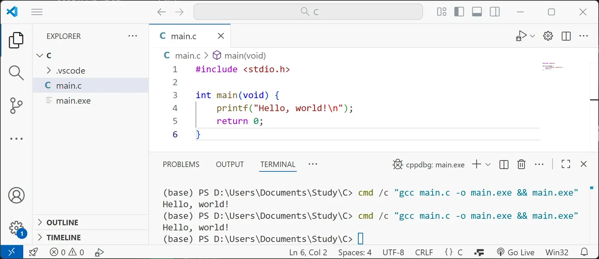The height and width of the screenshot is (259, 599).
Task: Click the editor minimap code preview
Action: click(x=552, y=66)
